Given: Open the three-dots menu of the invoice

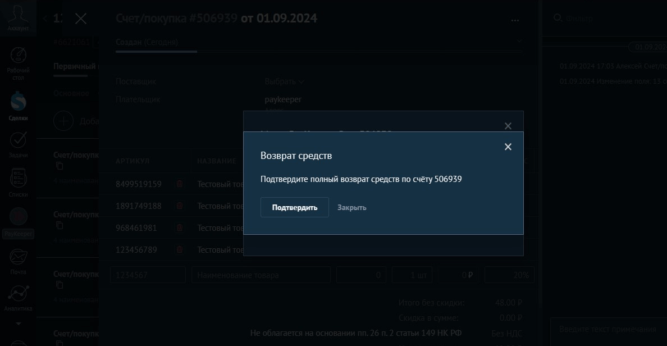Looking at the screenshot, I should pyautogui.click(x=515, y=20).
